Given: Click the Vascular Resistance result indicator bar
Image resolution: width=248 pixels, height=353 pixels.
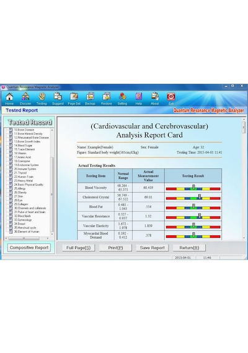Looking at the screenshot, I should [193, 217].
